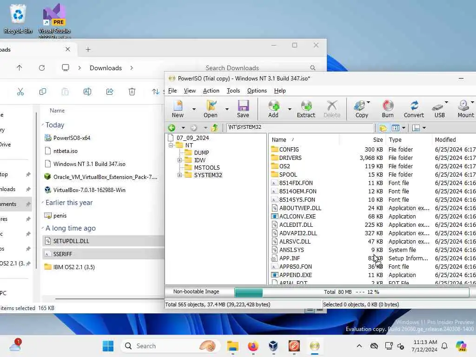Select the APP.INF file row
This screenshot has width=476, height=357.
pyautogui.click(x=373, y=258)
